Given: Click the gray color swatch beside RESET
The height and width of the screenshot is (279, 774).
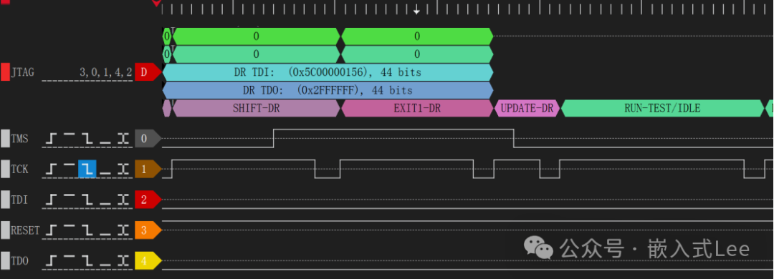Looking at the screenshot, I should click(5, 230).
